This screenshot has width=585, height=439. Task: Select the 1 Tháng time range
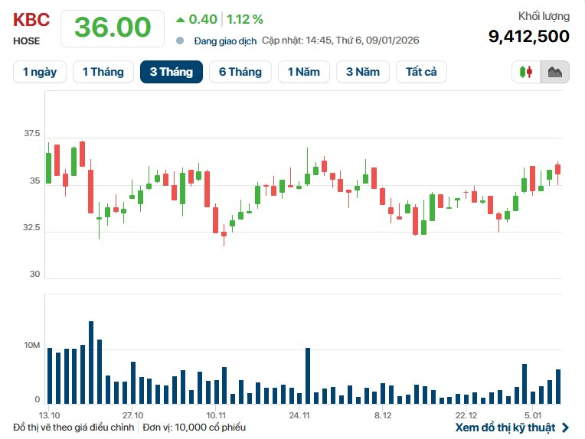(103, 72)
